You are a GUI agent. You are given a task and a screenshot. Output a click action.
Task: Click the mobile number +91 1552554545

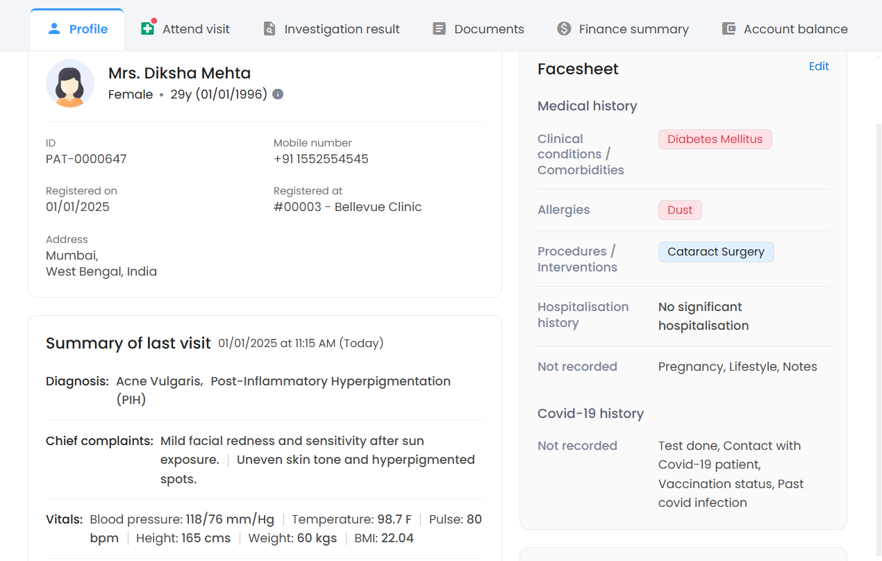(x=321, y=159)
